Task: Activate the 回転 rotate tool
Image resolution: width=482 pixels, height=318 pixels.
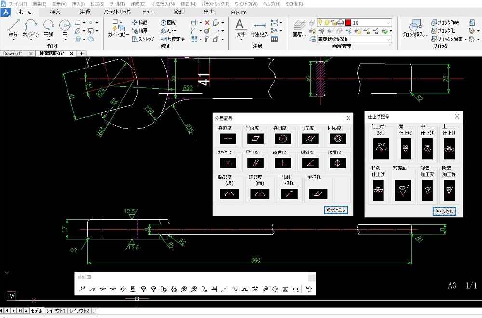Action: click(168, 23)
